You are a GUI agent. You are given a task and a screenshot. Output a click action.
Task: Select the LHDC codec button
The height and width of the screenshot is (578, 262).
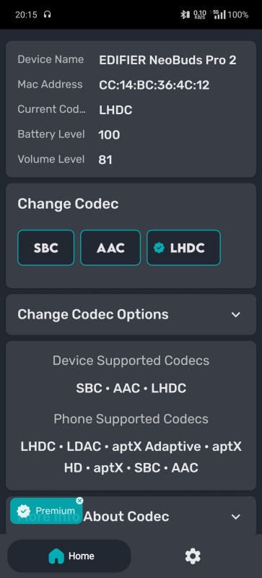183,248
